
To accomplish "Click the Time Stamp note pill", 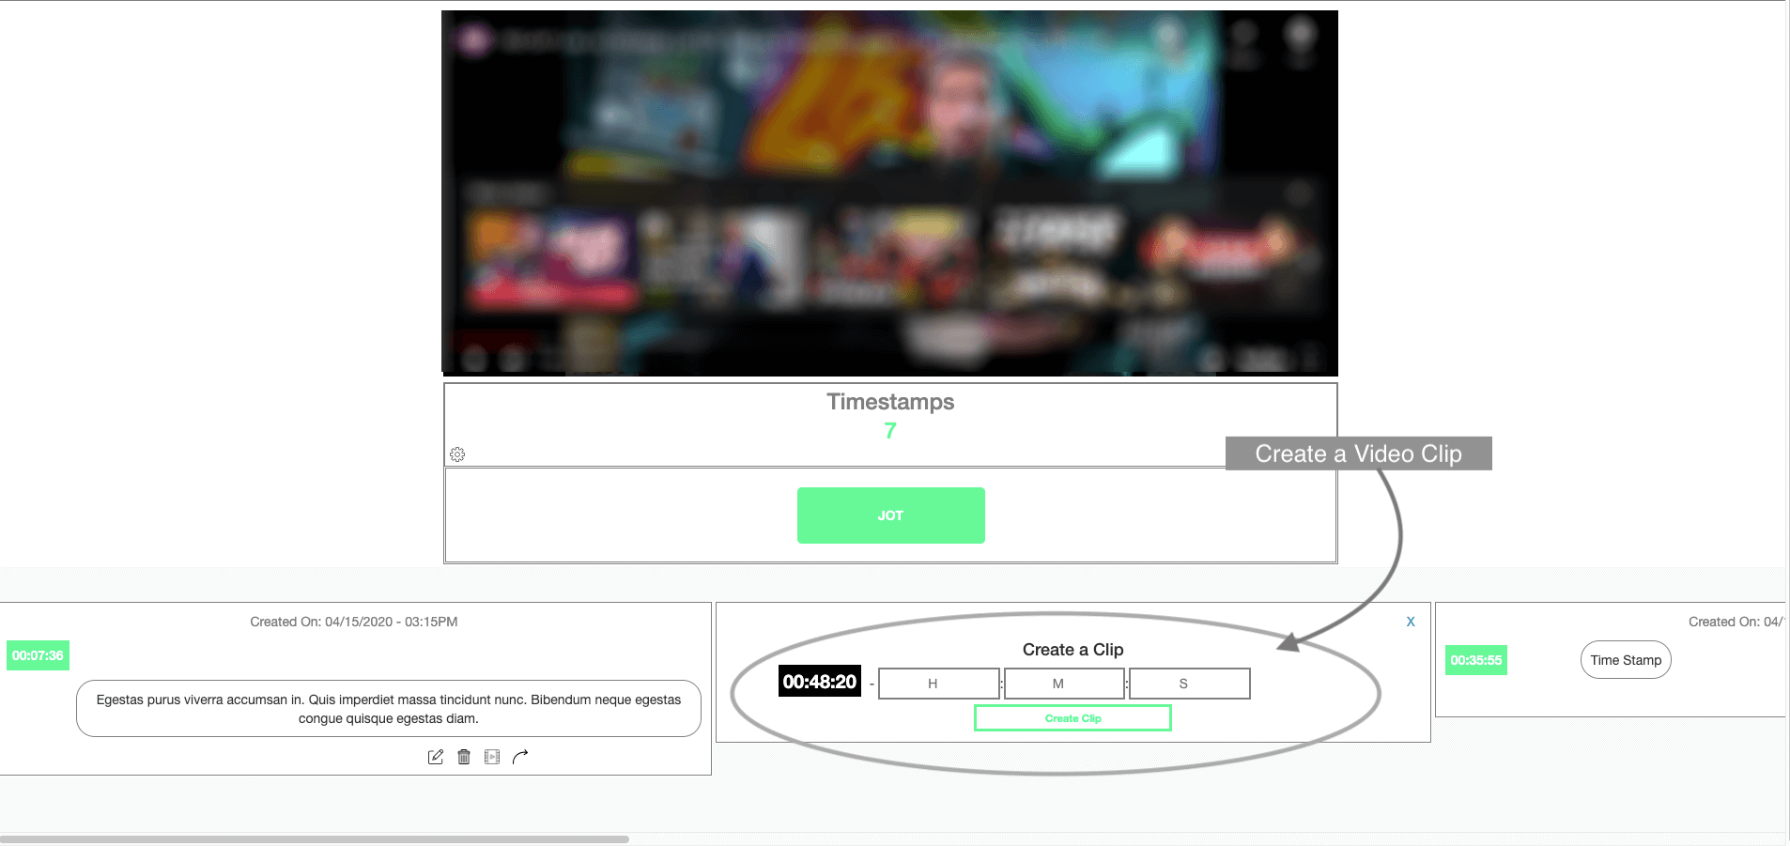I will coord(1626,660).
